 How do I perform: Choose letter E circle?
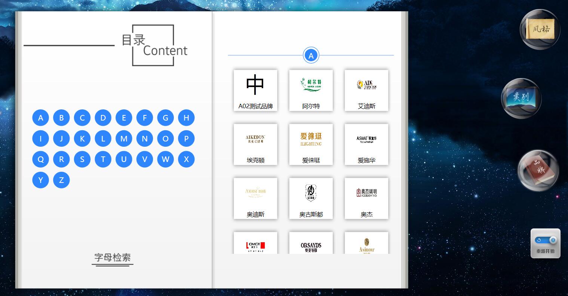pos(124,118)
